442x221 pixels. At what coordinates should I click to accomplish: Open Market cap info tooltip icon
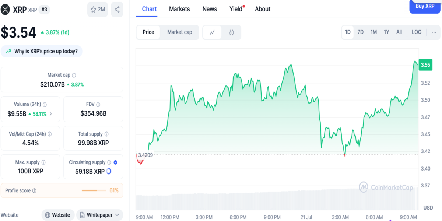pyautogui.click(x=74, y=75)
